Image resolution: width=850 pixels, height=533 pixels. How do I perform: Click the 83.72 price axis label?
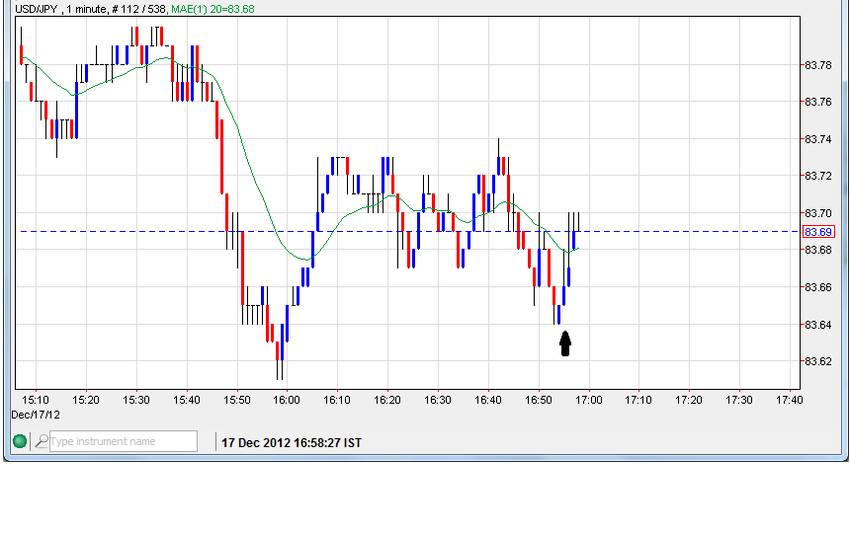tap(818, 176)
